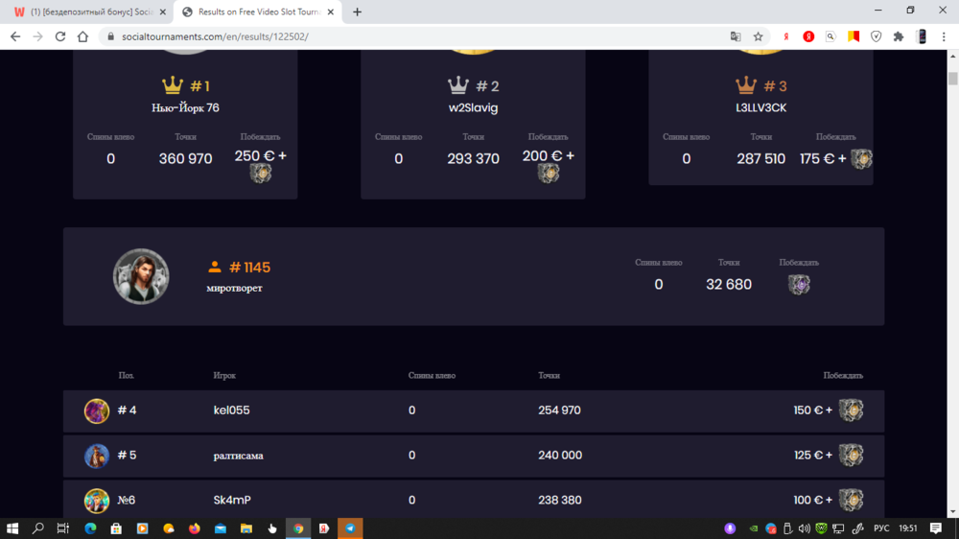Click player name Sk4mP in the list
Screen dimensions: 959x539
pos(232,500)
